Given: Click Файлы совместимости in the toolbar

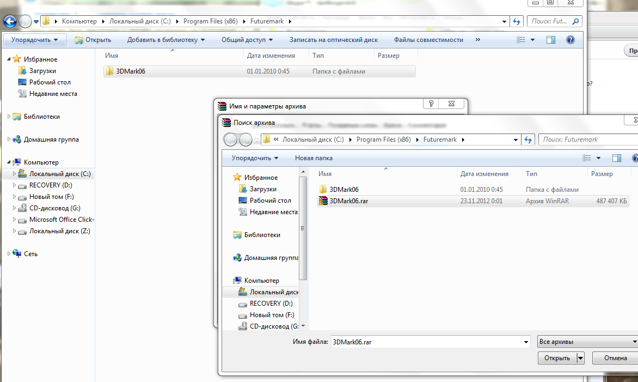Looking at the screenshot, I should click(x=428, y=39).
